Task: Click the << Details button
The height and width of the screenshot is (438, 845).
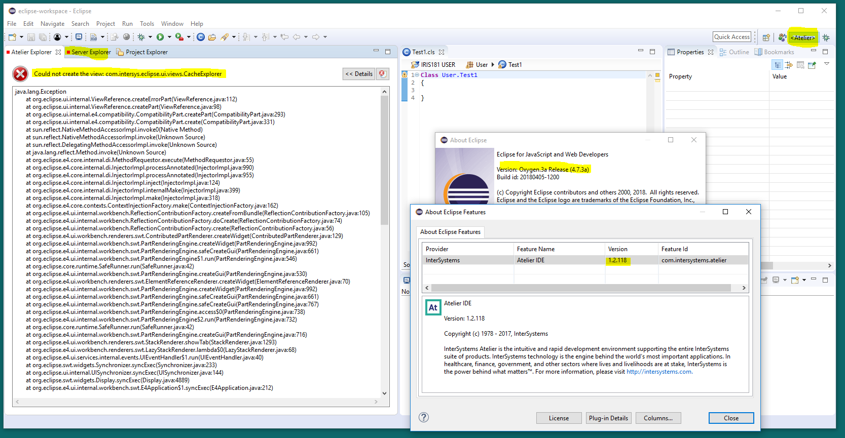Action: pos(359,74)
